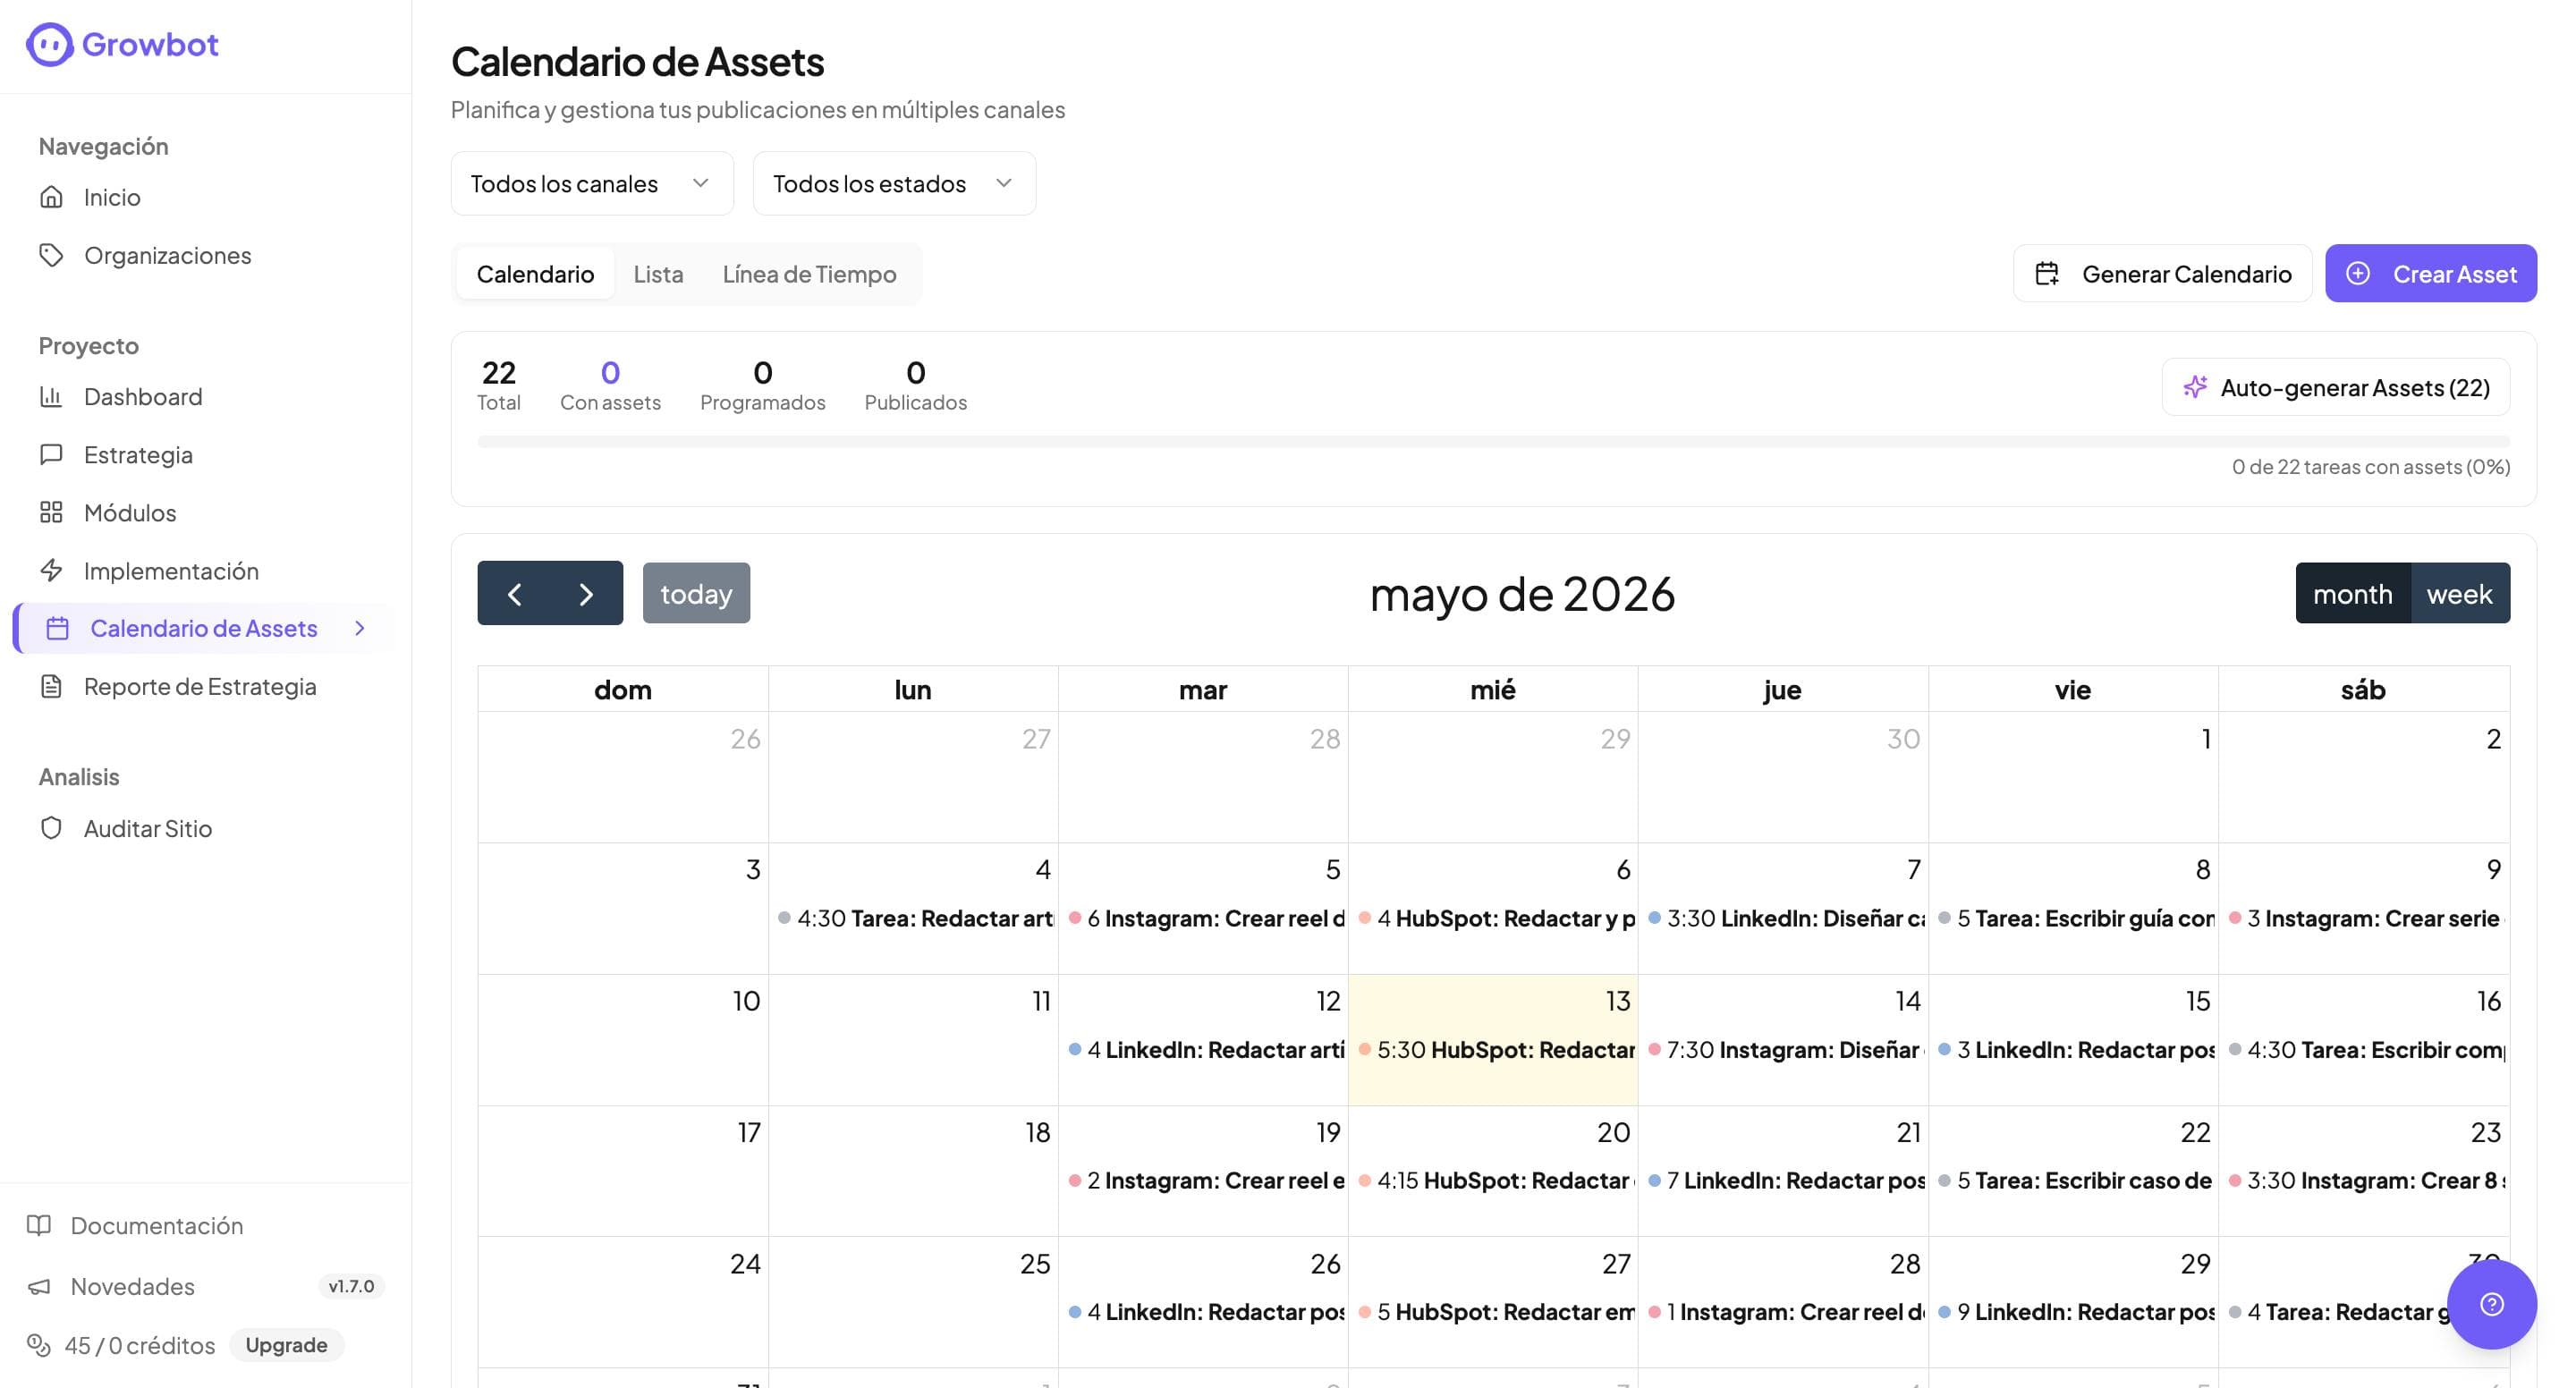Viewport: 2576px width, 1388px height.
Task: Select the Lista tab
Action: (x=658, y=273)
